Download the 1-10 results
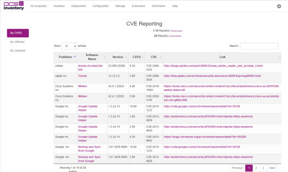This screenshot has width=288, height=172. click(177, 31)
